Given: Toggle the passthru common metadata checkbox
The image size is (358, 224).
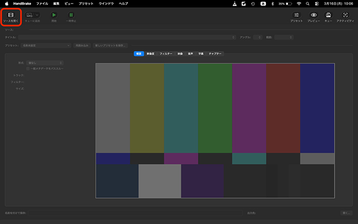Looking at the screenshot, I should coord(28,68).
